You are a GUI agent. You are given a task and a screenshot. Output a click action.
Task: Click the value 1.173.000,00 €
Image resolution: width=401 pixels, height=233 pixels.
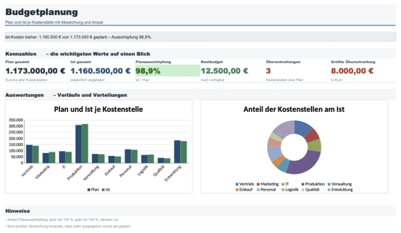click(x=35, y=71)
